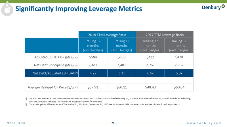The width and height of the screenshot is (227, 127).
Task: Click the '$50.64' oil price
Action: [179, 87]
